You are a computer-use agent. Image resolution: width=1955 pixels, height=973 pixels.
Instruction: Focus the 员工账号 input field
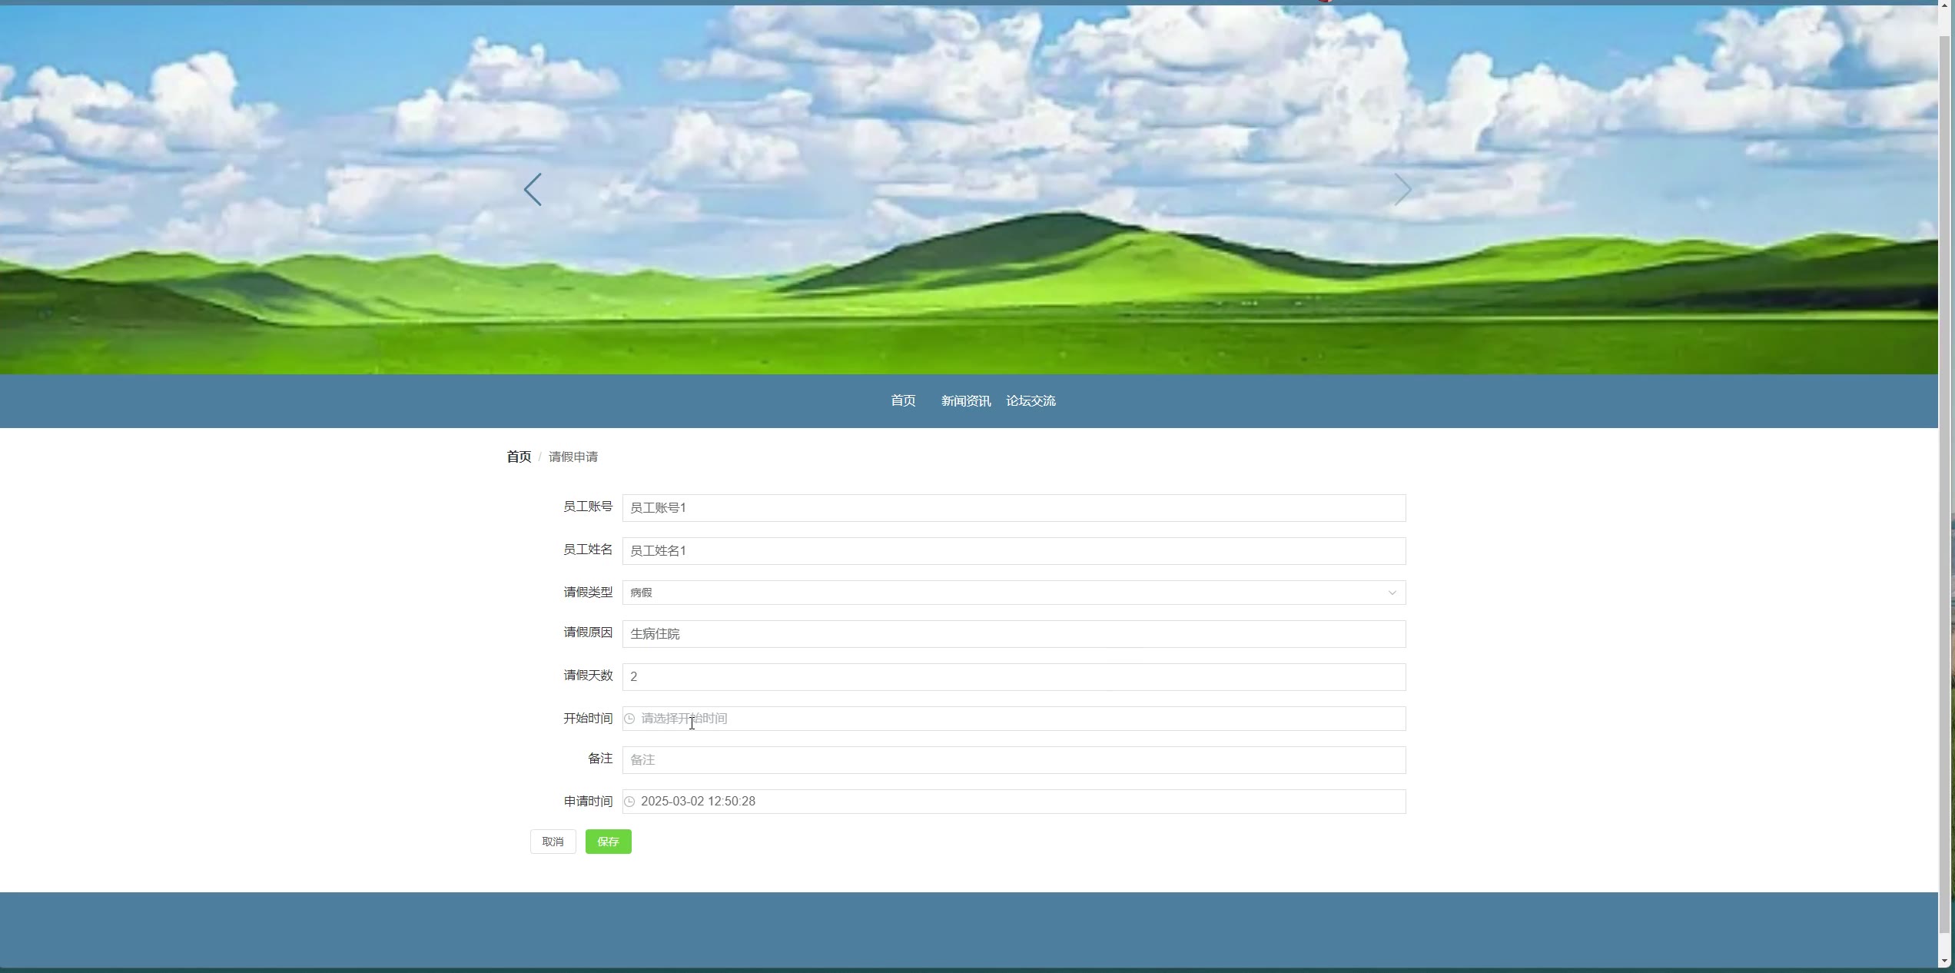1014,508
